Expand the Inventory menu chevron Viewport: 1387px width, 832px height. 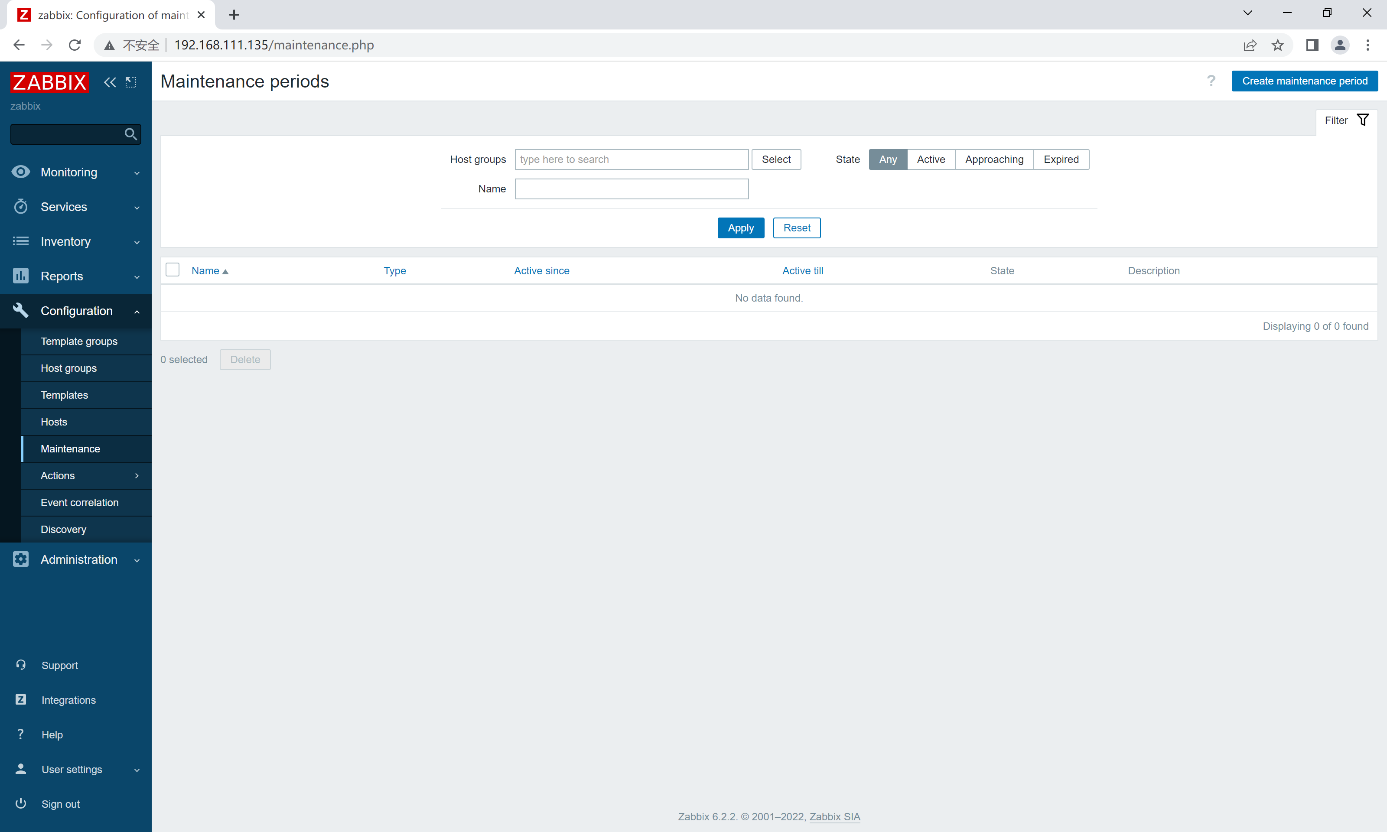tap(137, 242)
